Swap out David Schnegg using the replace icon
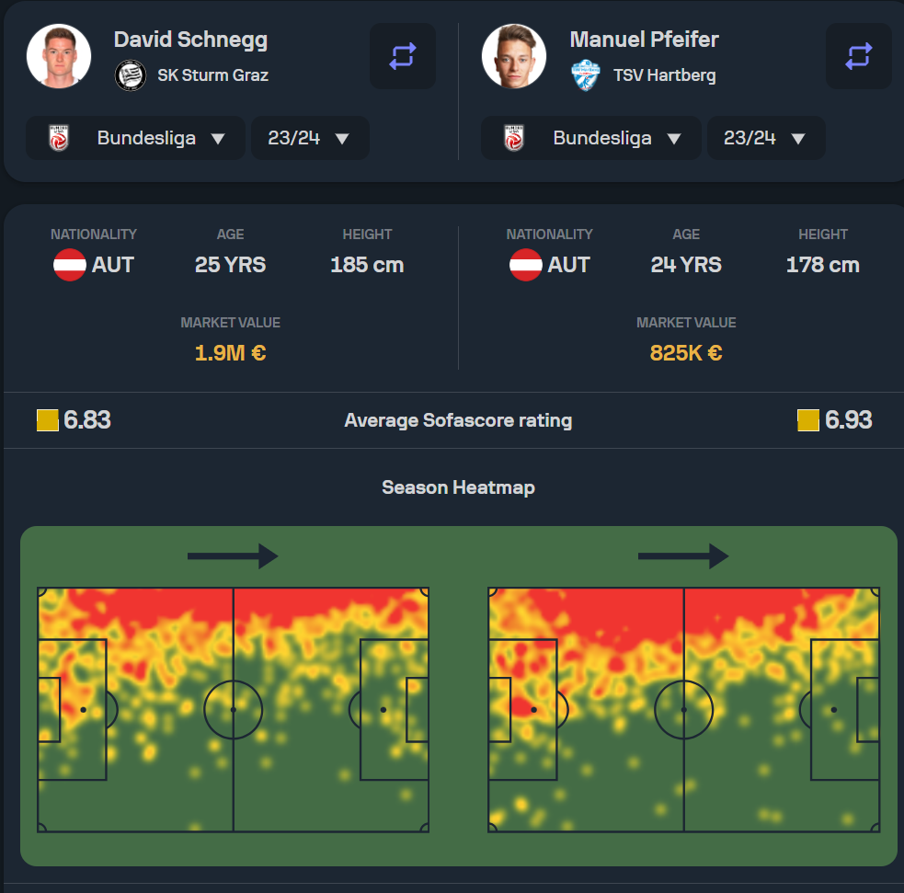The image size is (904, 893). click(x=403, y=56)
